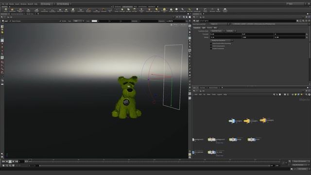Screen dimensions: 311x175
Task: Select the Ambient Light shelf tool
Action: [x=197, y=10]
